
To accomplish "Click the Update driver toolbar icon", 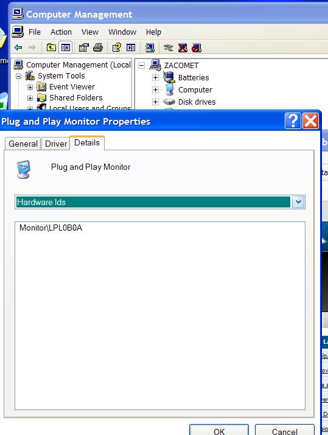I will [x=168, y=47].
